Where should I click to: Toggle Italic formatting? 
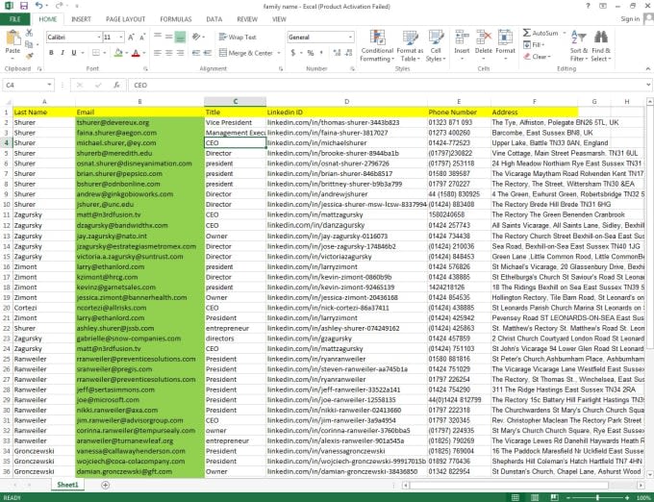click(x=63, y=53)
